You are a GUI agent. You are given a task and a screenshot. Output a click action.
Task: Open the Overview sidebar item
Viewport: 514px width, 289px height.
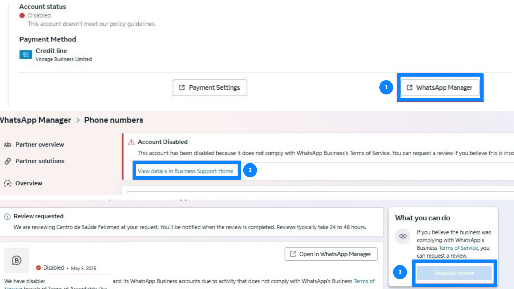(29, 183)
